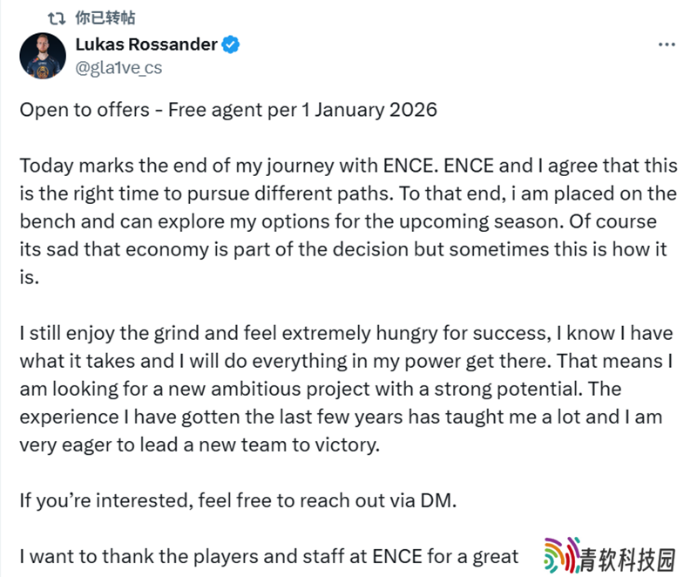
Task: Click the 'Open to offers' headline line
Action: [x=228, y=110]
